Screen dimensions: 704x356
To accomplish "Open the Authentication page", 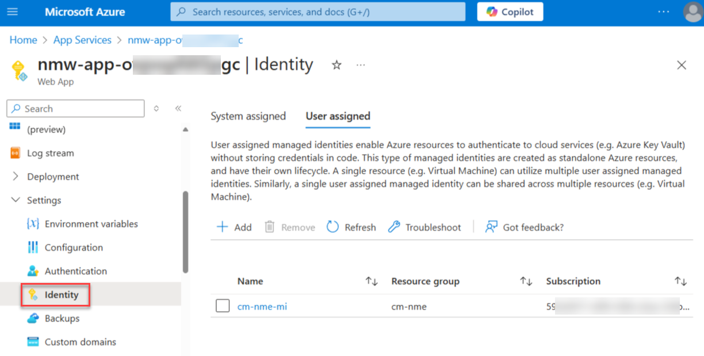I will pyautogui.click(x=76, y=271).
